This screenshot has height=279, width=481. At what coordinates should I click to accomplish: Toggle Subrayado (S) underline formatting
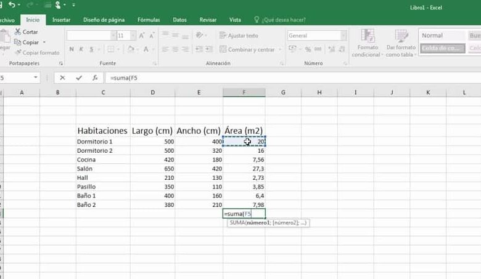click(x=91, y=49)
